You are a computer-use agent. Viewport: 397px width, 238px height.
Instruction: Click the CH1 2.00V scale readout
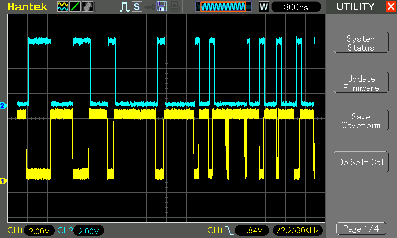click(x=39, y=231)
